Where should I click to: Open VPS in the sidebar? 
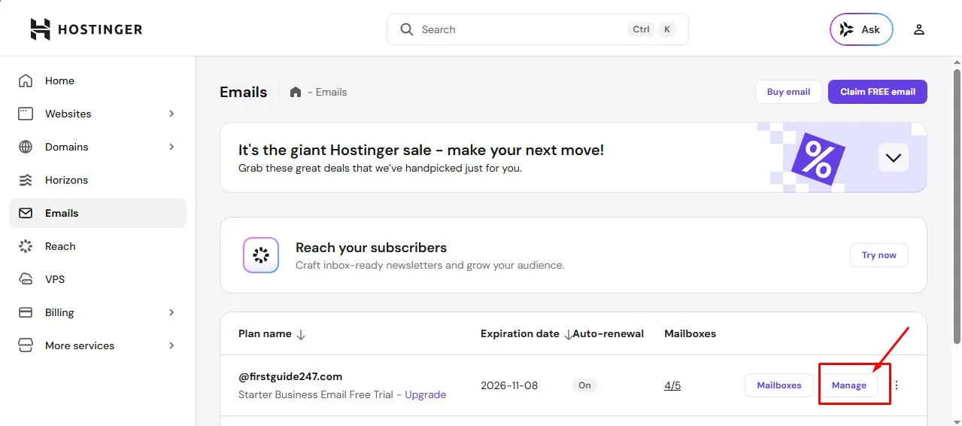pyautogui.click(x=98, y=279)
